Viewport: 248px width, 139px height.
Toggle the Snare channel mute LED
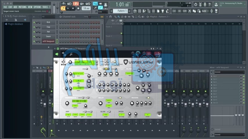(x=34, y=36)
